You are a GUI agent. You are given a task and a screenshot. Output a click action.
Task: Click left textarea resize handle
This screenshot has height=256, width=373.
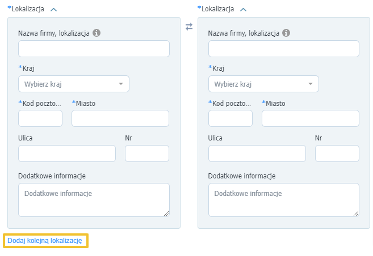(x=166, y=214)
